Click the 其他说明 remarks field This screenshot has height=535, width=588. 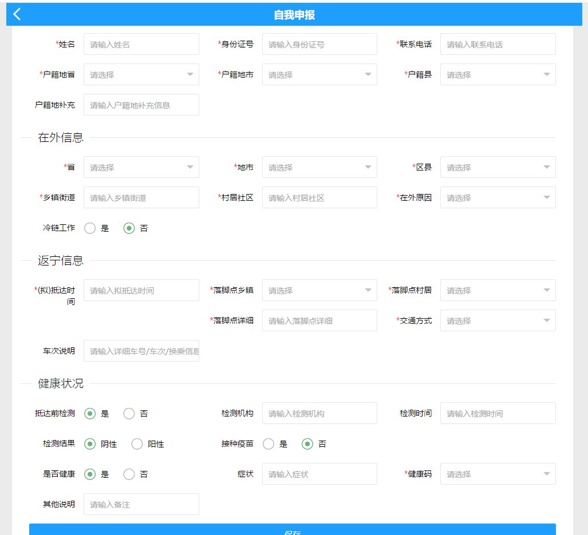click(x=141, y=505)
